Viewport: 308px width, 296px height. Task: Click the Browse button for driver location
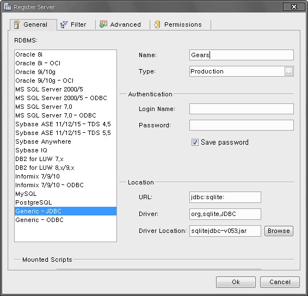(279, 231)
